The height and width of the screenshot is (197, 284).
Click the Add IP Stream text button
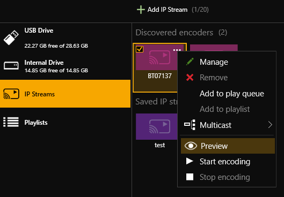(168, 10)
